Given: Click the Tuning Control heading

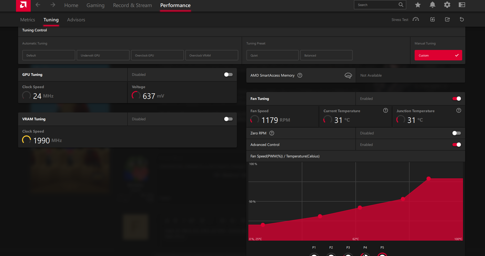Looking at the screenshot, I should tap(35, 30).
